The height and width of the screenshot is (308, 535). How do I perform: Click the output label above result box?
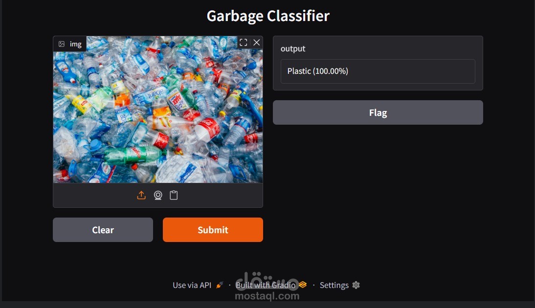tap(293, 49)
